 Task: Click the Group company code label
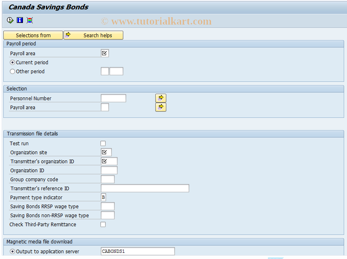(34, 180)
